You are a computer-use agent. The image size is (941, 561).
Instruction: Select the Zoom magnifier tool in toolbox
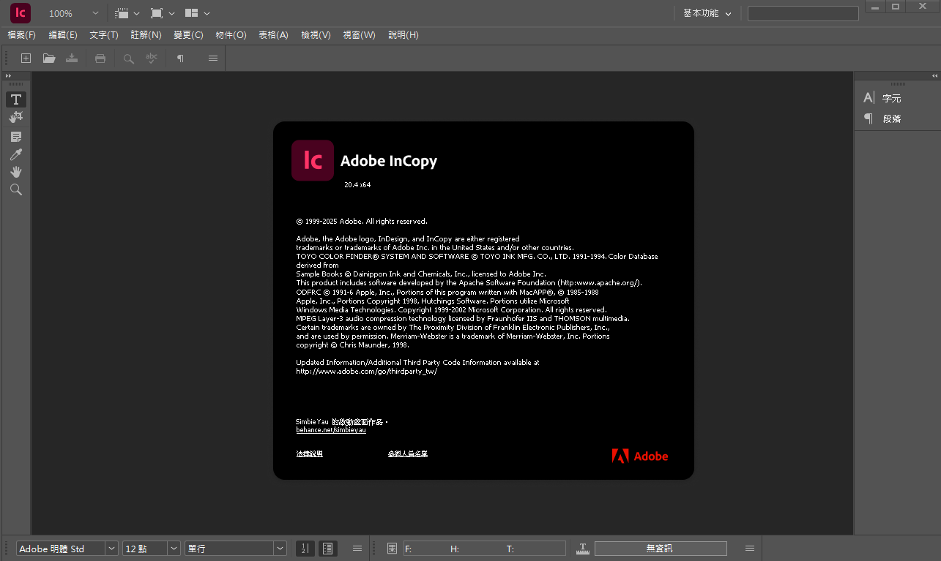pos(15,189)
